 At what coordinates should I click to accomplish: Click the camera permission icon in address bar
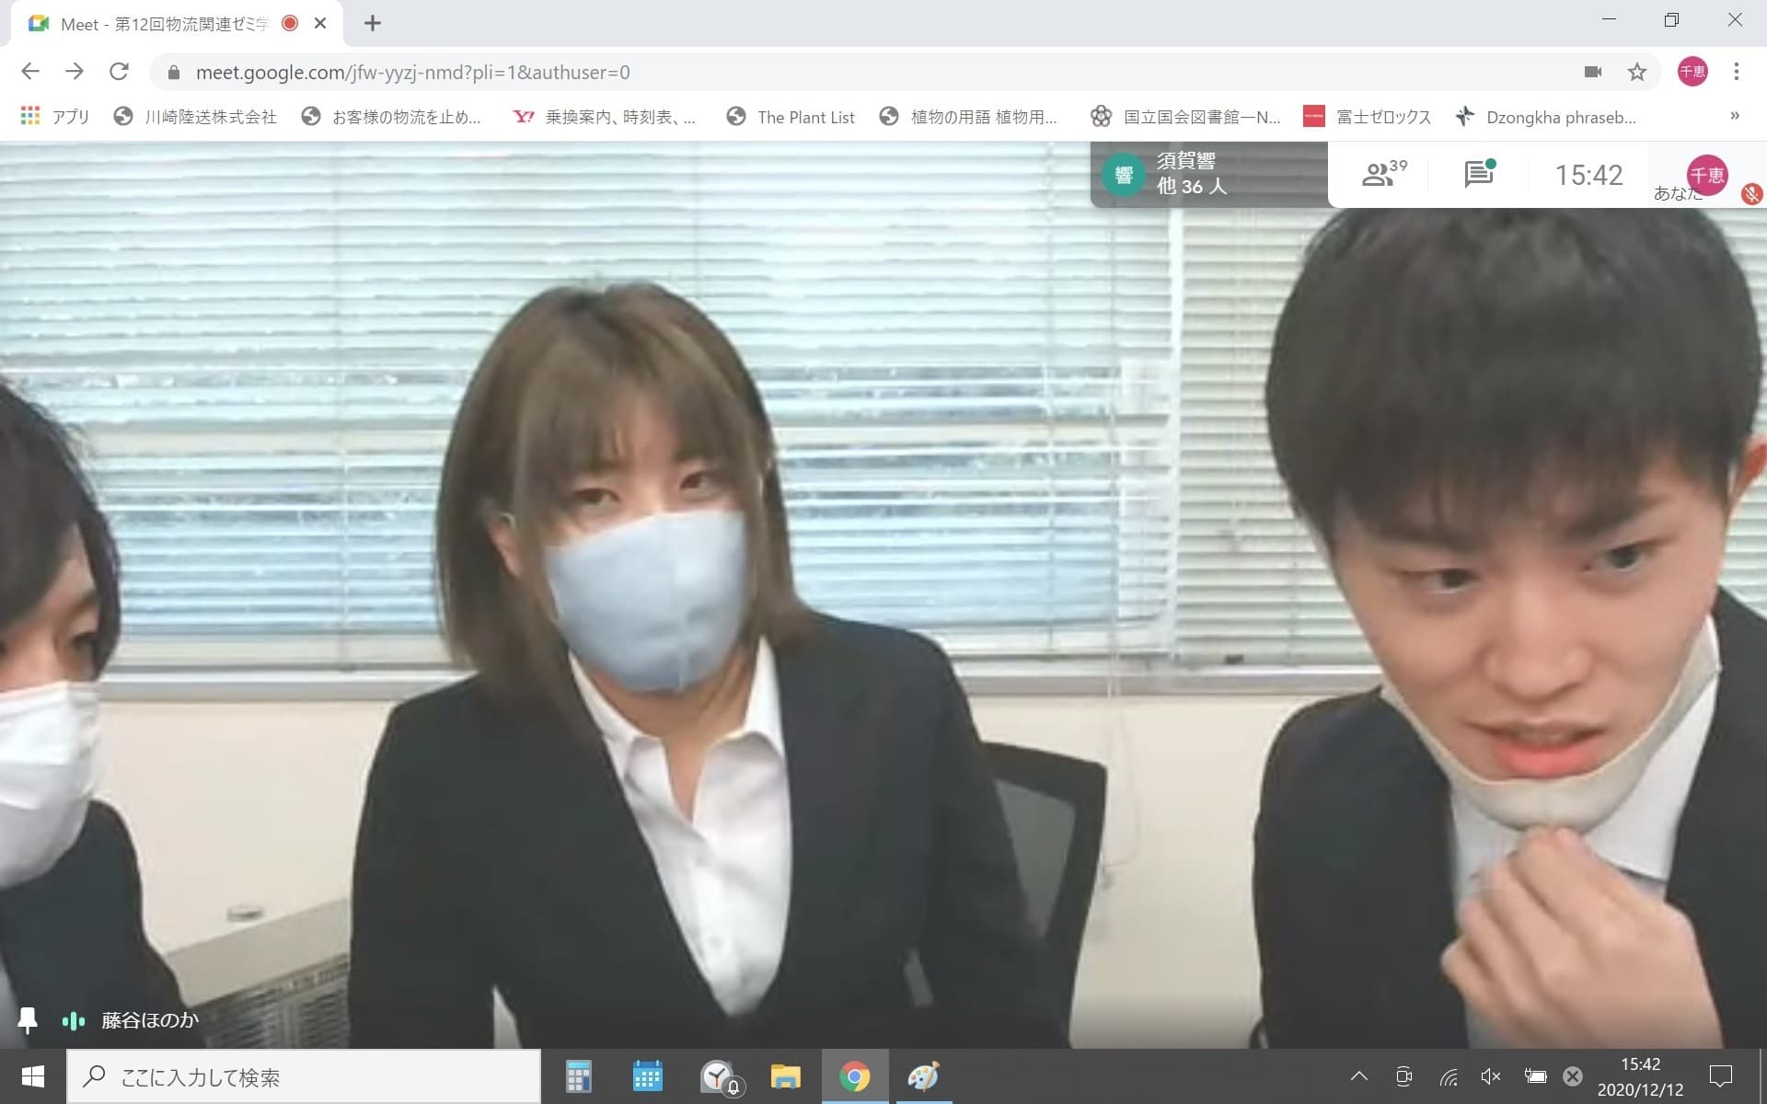coord(1593,72)
